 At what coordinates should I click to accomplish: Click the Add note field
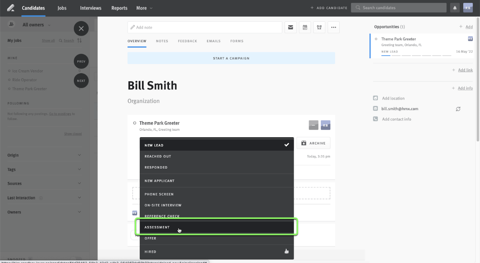pyautogui.click(x=204, y=27)
